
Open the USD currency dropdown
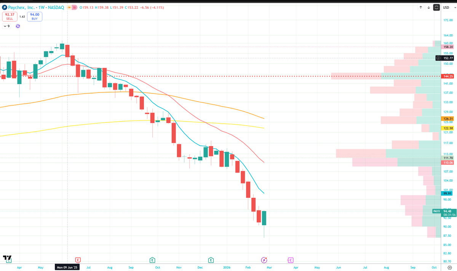pos(446,7)
